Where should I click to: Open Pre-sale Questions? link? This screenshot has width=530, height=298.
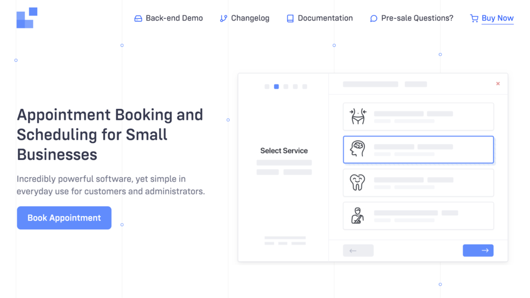click(417, 18)
